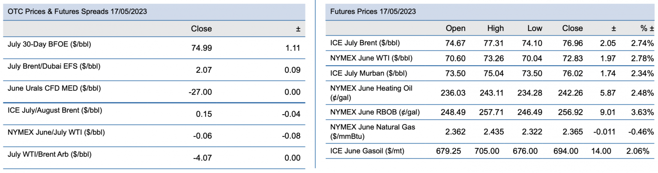
Task: Select the July 30-Day BFOE row label
Action: point(49,44)
